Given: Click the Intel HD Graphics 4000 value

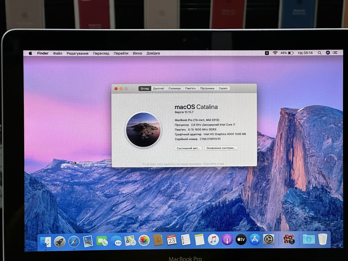Looking at the screenshot, I should [225, 134].
